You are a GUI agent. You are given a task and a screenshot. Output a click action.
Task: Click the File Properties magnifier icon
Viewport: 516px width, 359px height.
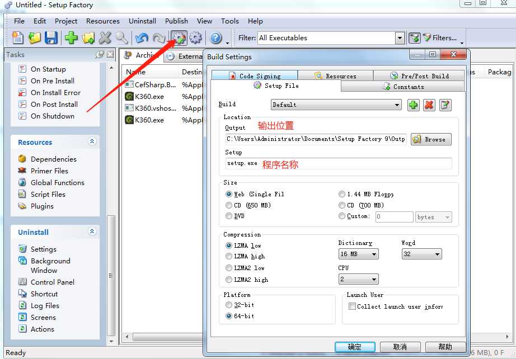point(121,38)
